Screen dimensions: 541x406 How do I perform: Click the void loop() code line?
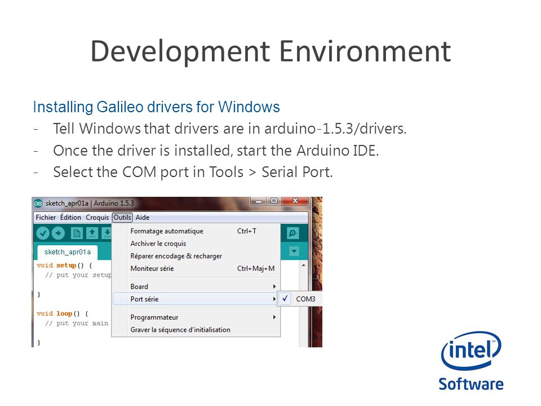pos(63,314)
